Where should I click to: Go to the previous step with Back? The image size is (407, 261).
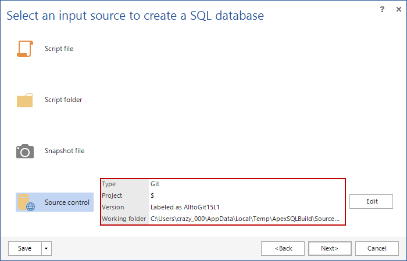coord(283,248)
